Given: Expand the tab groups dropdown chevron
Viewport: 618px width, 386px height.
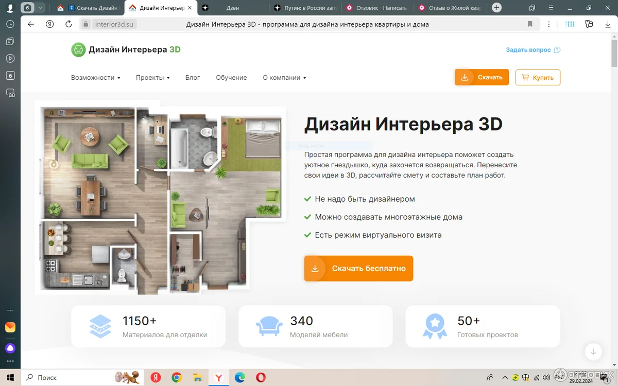Looking at the screenshot, I should (40, 8).
